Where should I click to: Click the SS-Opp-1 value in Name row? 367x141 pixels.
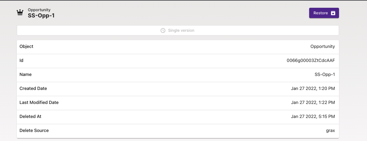pyautogui.click(x=325, y=74)
